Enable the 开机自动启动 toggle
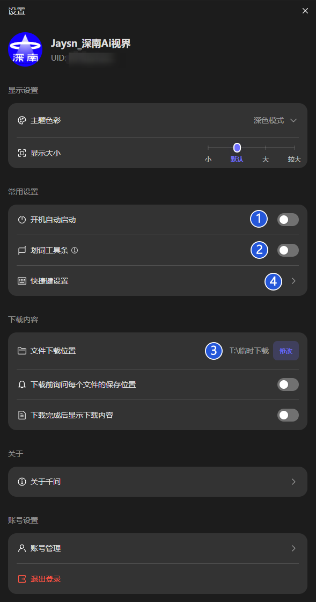 point(288,219)
